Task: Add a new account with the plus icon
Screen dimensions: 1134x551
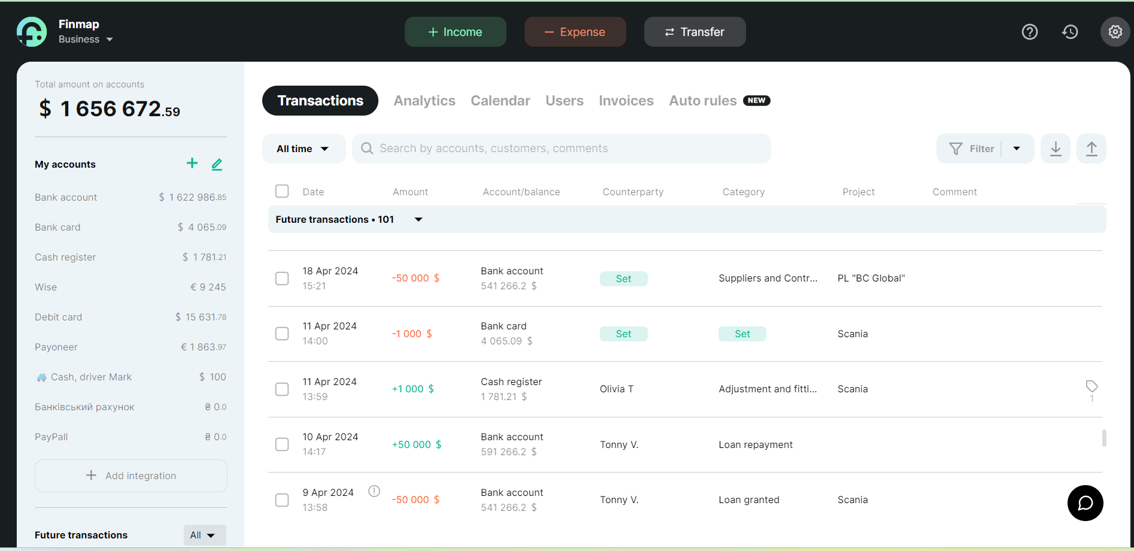Action: (192, 163)
